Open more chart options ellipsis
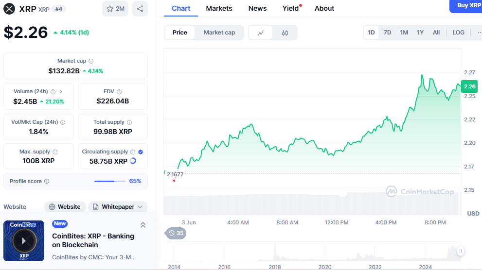 pos(479,33)
